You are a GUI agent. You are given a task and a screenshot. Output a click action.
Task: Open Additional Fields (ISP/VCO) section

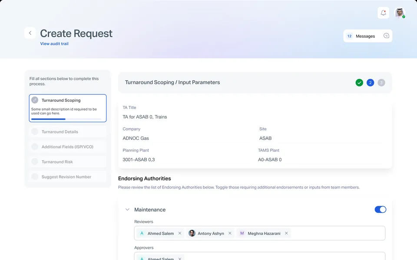click(x=68, y=147)
